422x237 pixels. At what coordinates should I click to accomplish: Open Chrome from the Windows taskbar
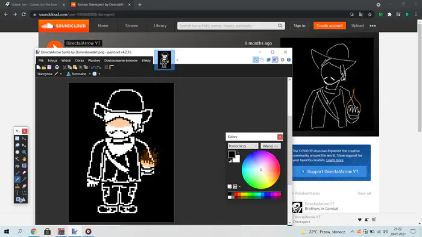point(34,232)
